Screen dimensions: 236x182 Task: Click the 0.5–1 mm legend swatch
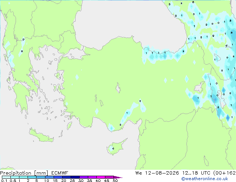pos(15,177)
